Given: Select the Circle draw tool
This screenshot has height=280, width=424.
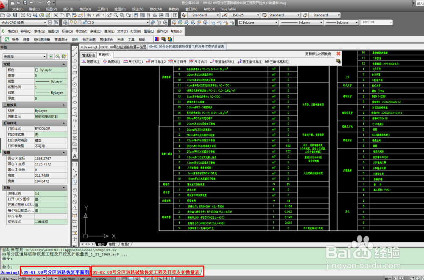Looking at the screenshot, I should point(75,85).
